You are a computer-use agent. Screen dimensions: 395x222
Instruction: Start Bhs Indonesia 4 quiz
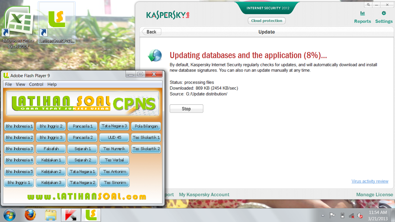tap(19, 160)
